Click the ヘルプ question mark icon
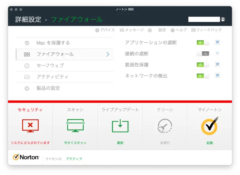The image size is (240, 175). pos(172,30)
